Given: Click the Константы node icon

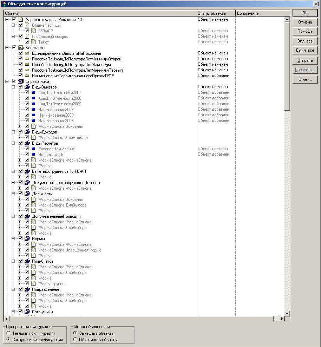Looking at the screenshot, I should [x=20, y=48].
